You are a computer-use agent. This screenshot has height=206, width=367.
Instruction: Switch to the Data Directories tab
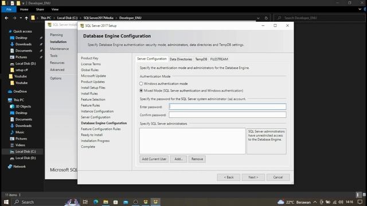pyautogui.click(x=181, y=60)
